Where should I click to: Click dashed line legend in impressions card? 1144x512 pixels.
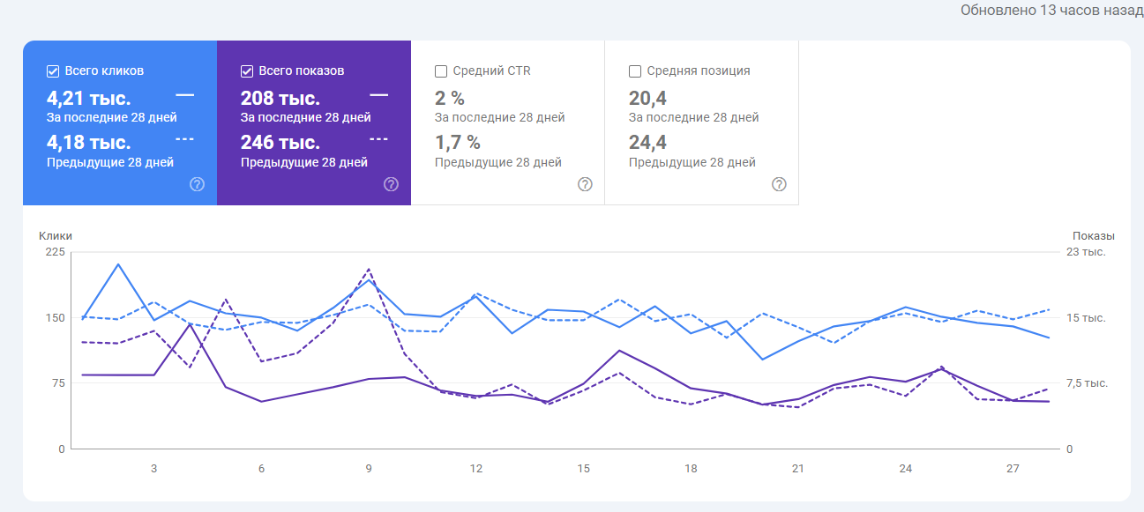pos(378,138)
